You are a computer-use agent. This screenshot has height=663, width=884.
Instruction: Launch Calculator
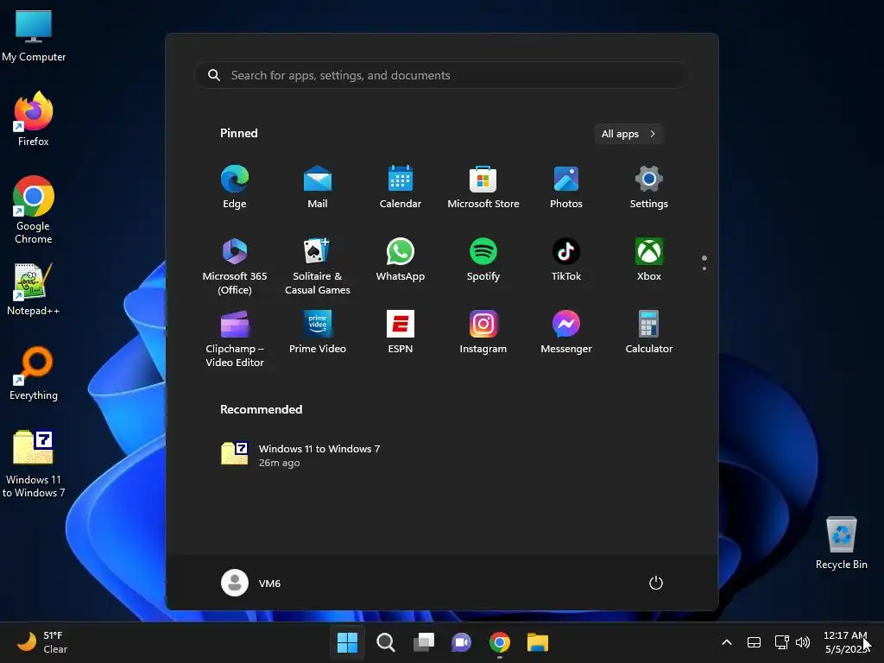pyautogui.click(x=649, y=332)
